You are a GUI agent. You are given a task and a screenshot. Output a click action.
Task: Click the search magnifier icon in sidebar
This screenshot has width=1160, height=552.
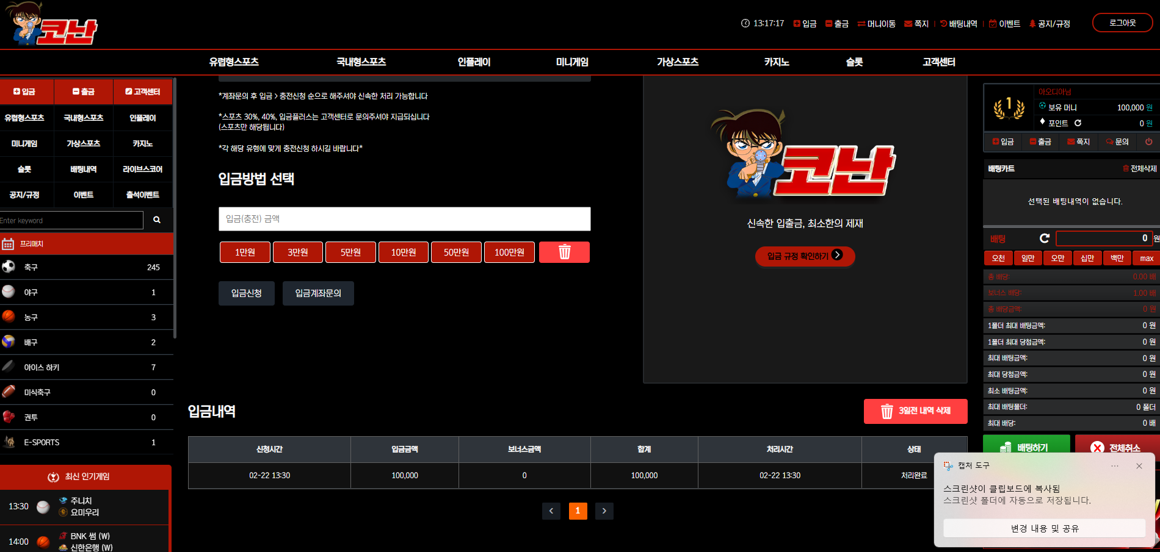157,220
